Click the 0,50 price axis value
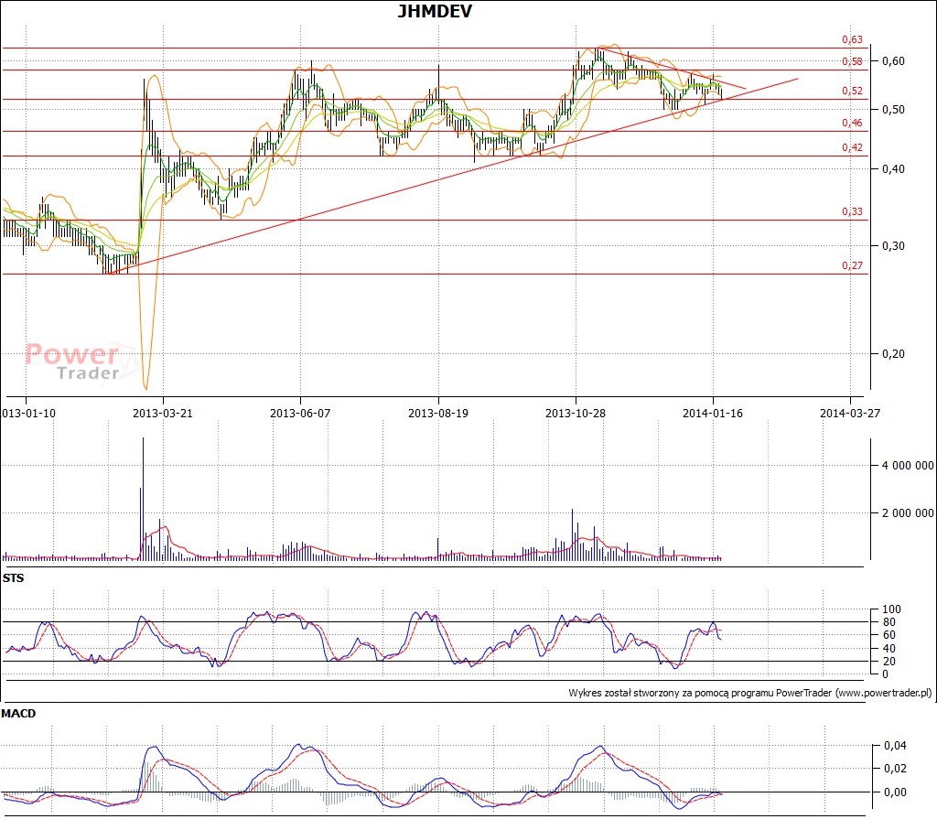Viewport: 937px width, 830px height. coord(893,109)
